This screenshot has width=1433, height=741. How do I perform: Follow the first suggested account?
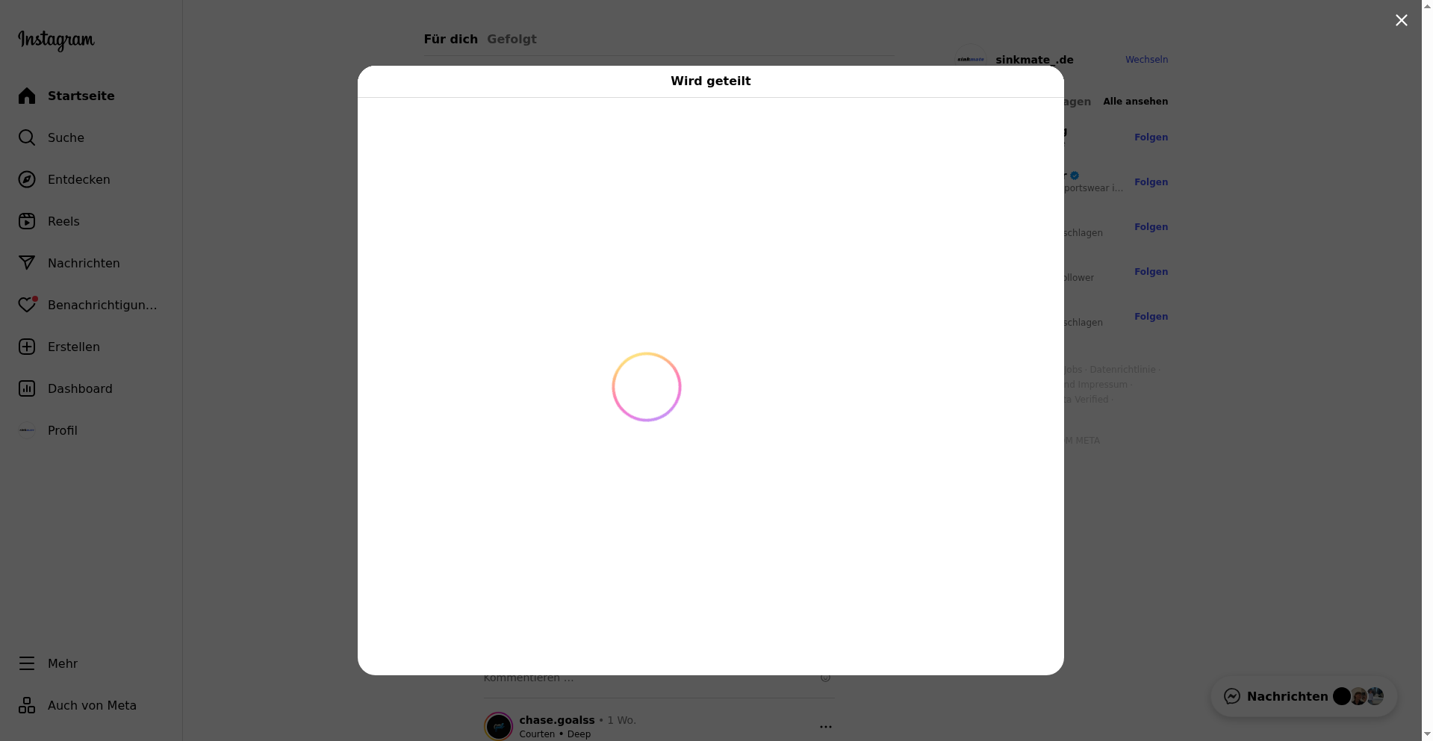click(x=1151, y=137)
